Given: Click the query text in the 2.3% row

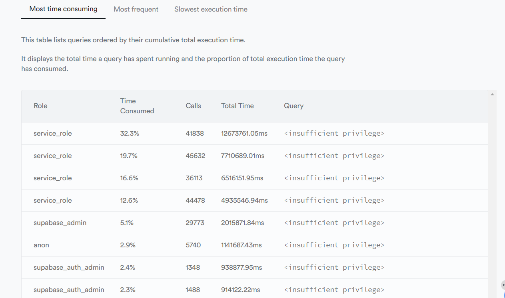Looking at the screenshot, I should point(334,290).
